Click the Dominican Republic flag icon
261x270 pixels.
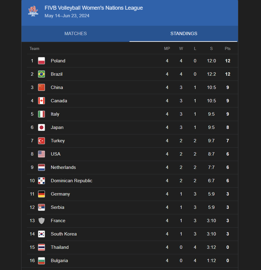(x=41, y=181)
